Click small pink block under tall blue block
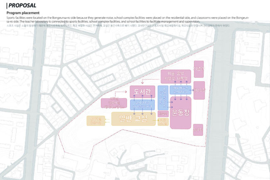Screen dimensions: 270x180 163,113
